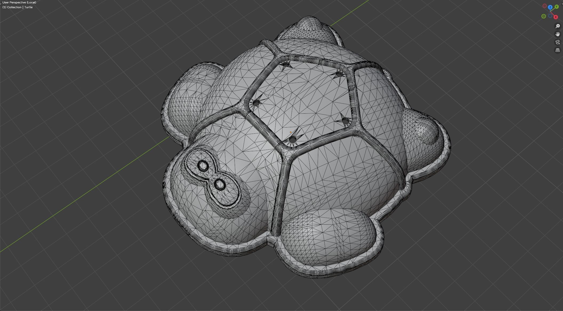Click the magnifier zoom view icon
This screenshot has width=563, height=311.
click(557, 26)
